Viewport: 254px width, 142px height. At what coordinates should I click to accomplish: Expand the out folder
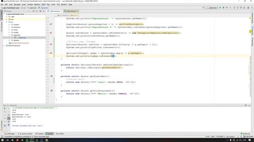click(7, 19)
